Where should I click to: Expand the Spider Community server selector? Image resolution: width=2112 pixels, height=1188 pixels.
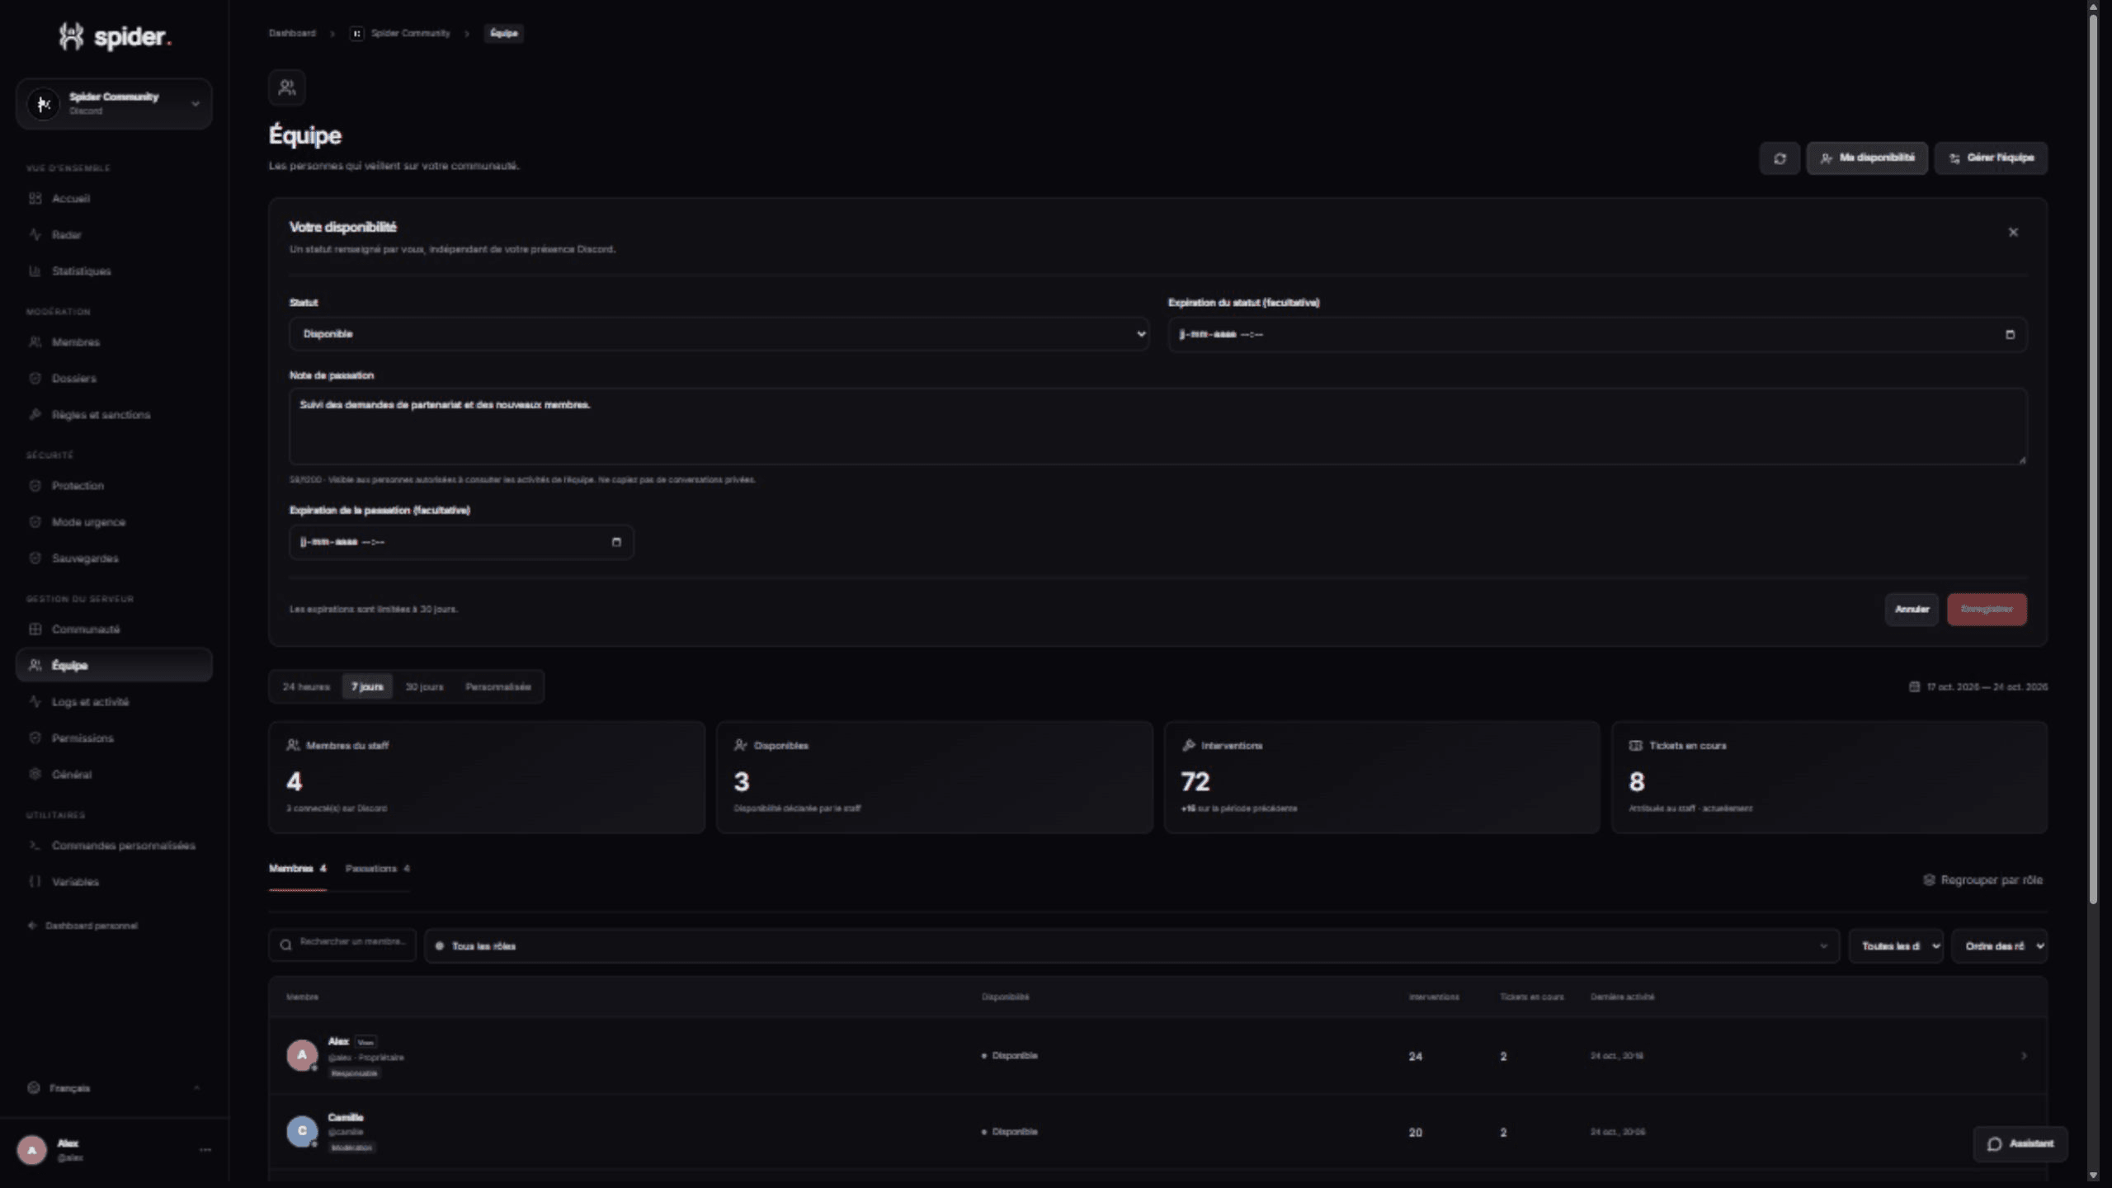pyautogui.click(x=114, y=104)
